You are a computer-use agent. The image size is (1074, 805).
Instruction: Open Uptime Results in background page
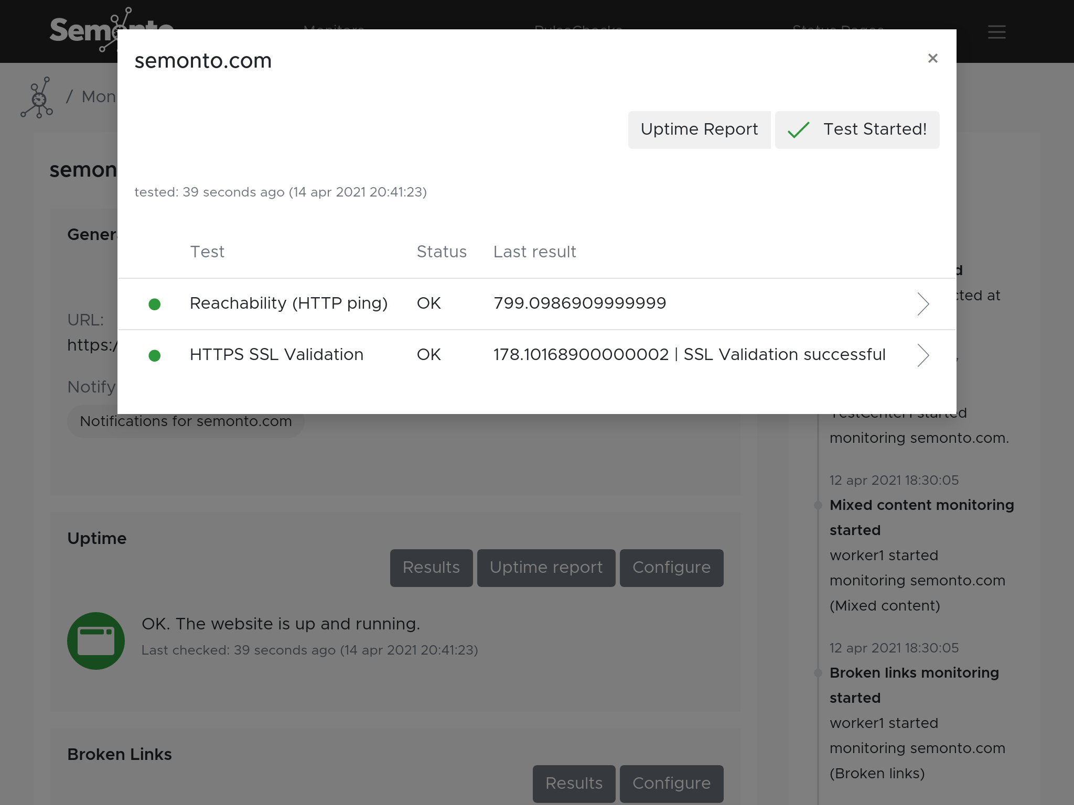(431, 568)
